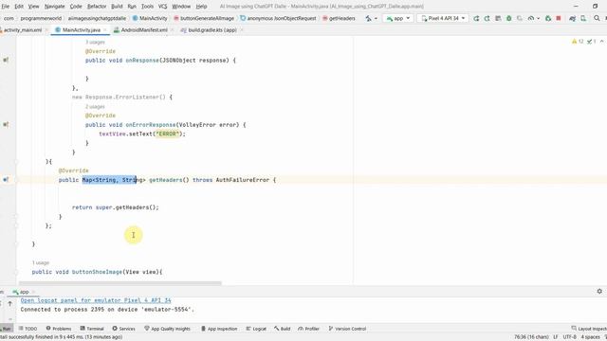Click the override gutter icon beside onErrorResponse
Screen dimensions: 607x341
[x=6, y=124]
